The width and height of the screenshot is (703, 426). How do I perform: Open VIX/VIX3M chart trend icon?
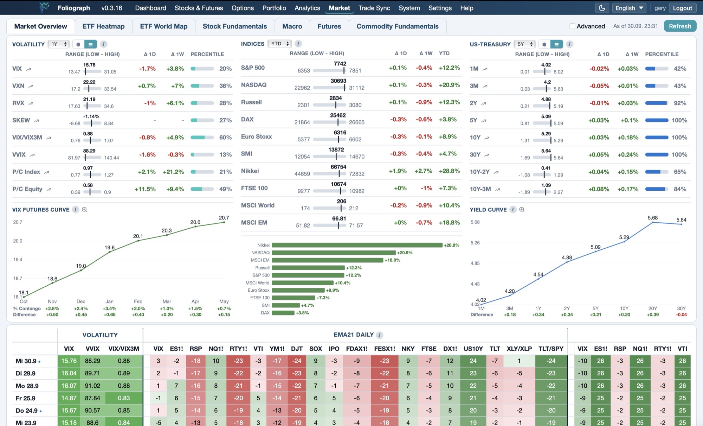49,138
